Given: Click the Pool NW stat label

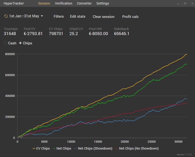Looking at the screenshot, I should tap(95, 29).
